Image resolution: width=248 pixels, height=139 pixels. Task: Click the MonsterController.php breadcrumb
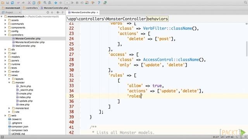coord(54,8)
